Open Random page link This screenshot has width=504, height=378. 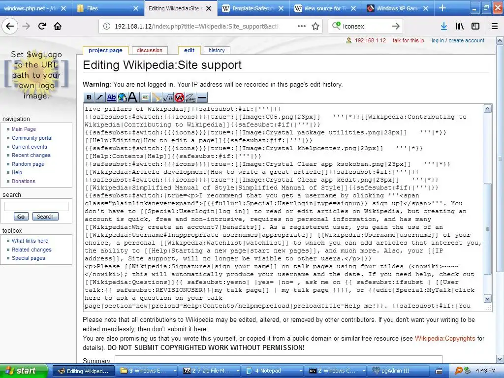pyautogui.click(x=28, y=164)
